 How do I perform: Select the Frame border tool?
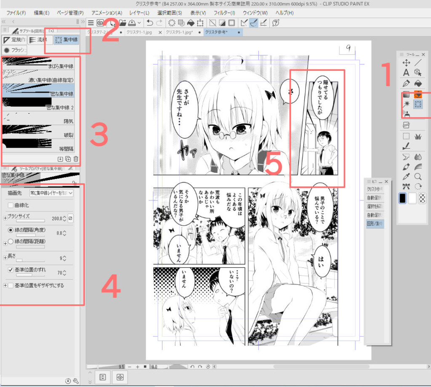tap(406, 125)
